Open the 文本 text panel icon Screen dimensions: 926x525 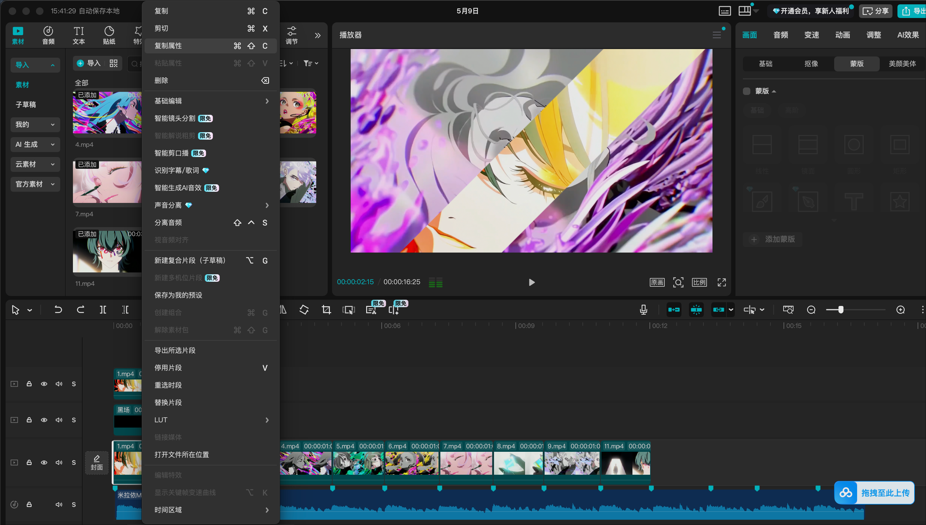click(x=79, y=35)
